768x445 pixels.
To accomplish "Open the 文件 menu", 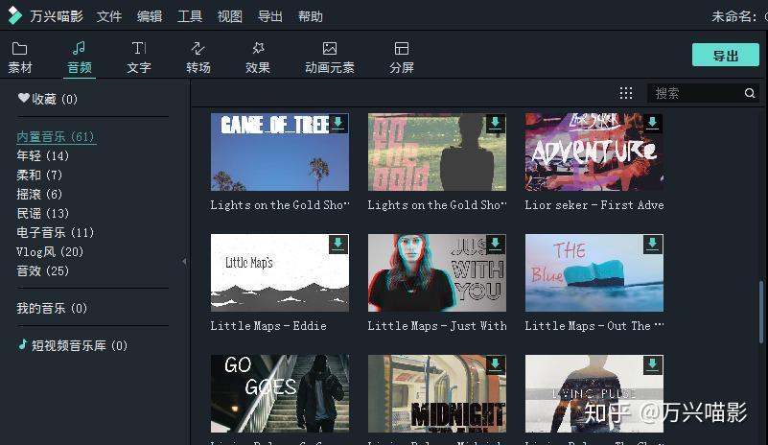I will 108,16.
